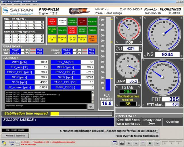The width and height of the screenshot is (184, 147).
Task: Click the PLA EDU/DEC value 16.8
Action: [x=107, y=103]
